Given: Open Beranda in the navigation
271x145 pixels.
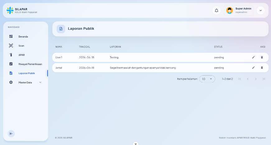Looking at the screenshot, I should pos(26,37).
